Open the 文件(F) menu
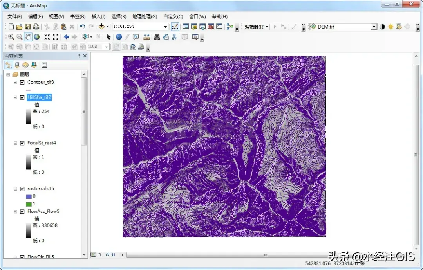This screenshot has height=270, width=423. pos(15,16)
